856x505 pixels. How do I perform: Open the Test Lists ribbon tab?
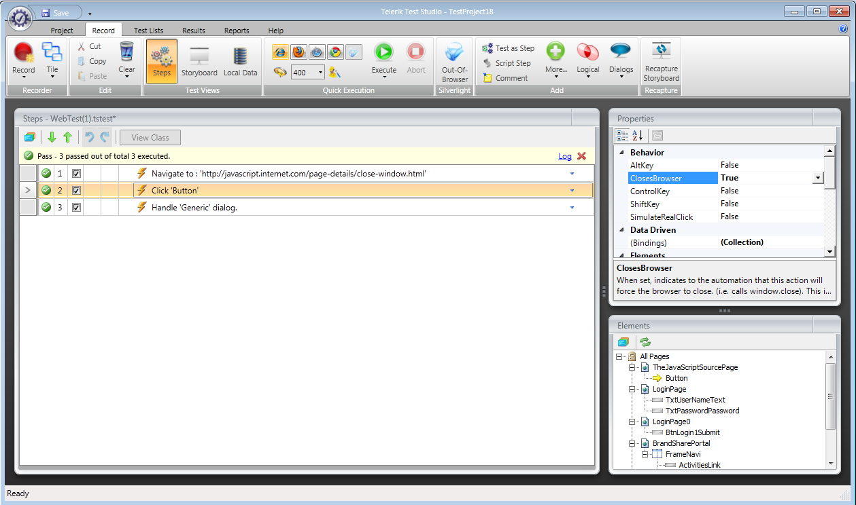click(x=148, y=31)
